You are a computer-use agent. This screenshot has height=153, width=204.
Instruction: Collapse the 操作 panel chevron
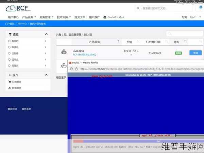(46, 75)
